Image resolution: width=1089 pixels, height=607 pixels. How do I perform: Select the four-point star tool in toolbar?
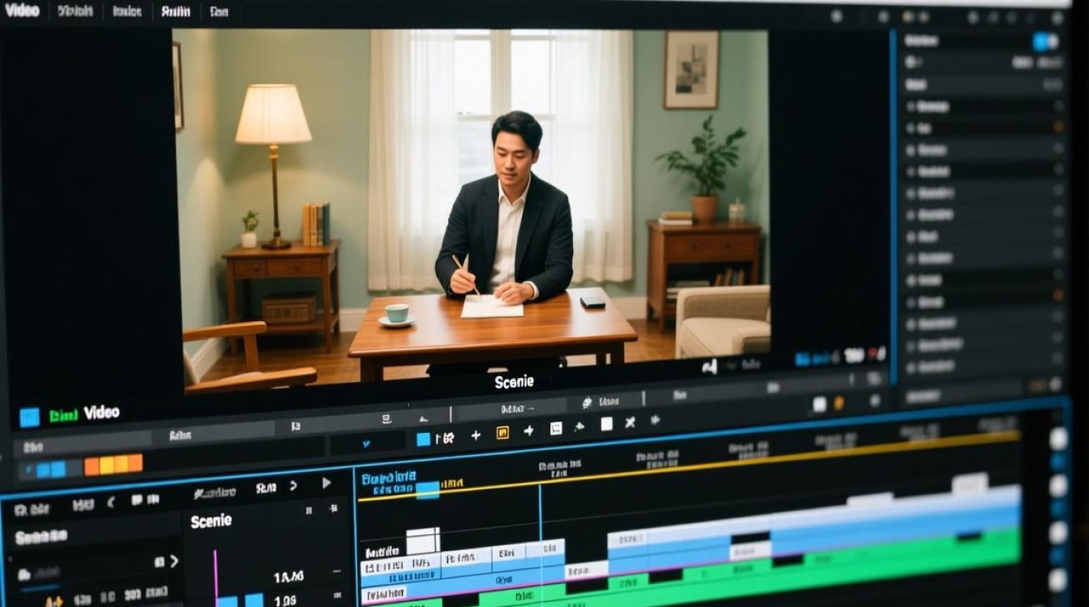(529, 431)
